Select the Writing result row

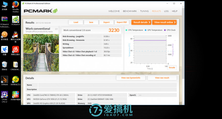(x=92, y=44)
